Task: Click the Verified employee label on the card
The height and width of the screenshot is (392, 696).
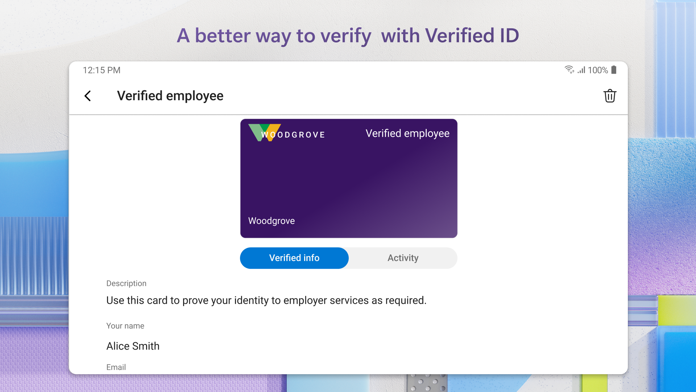Action: (x=407, y=133)
